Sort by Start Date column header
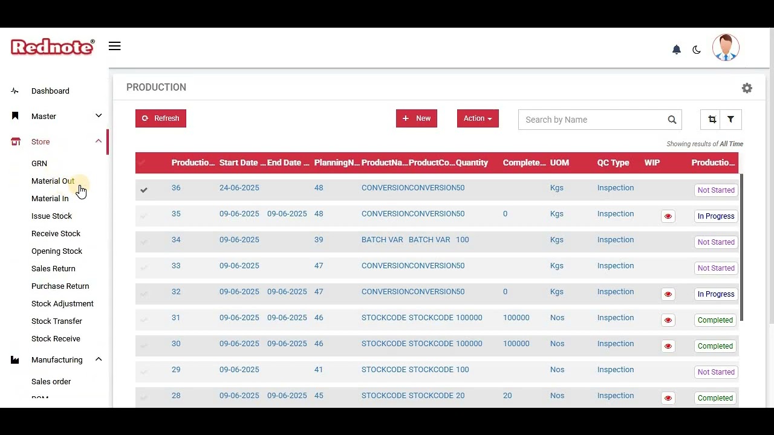This screenshot has width=774, height=435. 242,163
